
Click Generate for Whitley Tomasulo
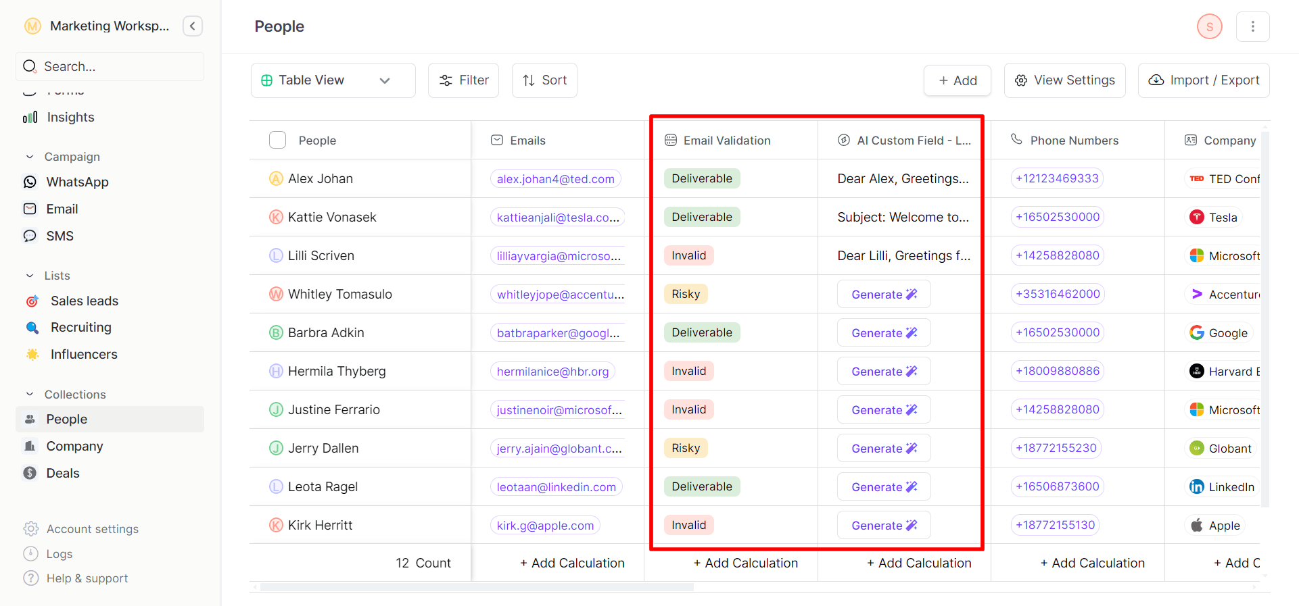click(x=883, y=294)
